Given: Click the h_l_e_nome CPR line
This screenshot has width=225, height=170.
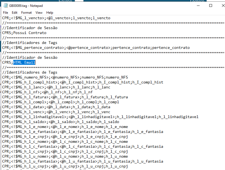Looking at the screenshot, I should [x=65, y=127].
